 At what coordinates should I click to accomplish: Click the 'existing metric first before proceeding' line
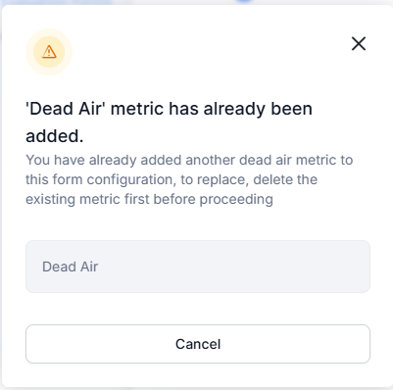coord(149,199)
